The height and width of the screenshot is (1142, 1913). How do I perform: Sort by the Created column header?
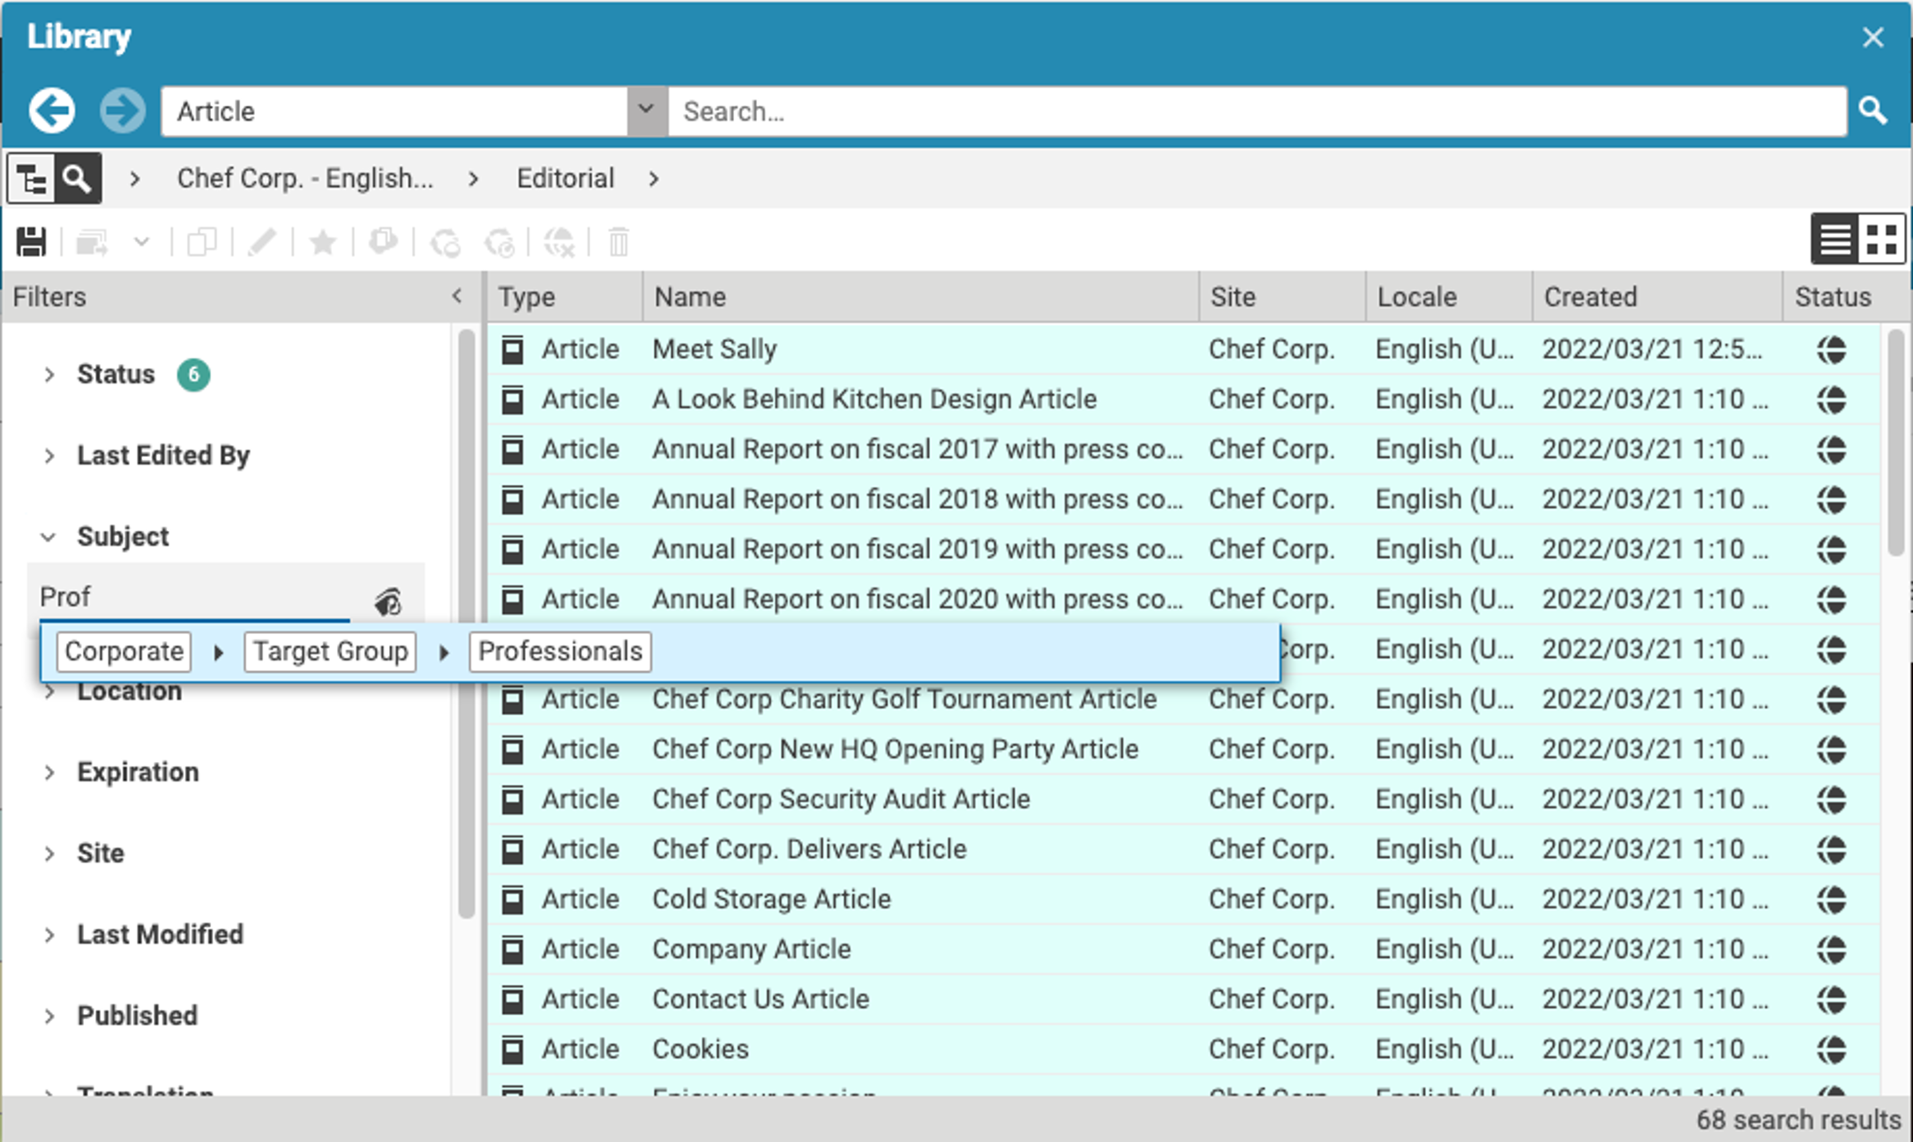tap(1590, 297)
